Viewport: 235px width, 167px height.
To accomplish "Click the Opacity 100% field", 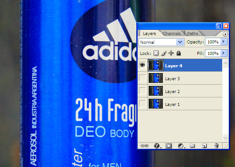I will 213,42.
